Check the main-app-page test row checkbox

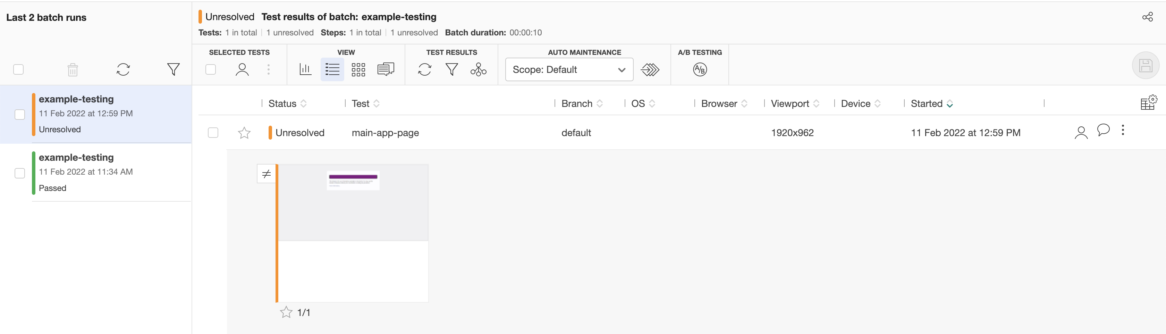[x=213, y=133]
